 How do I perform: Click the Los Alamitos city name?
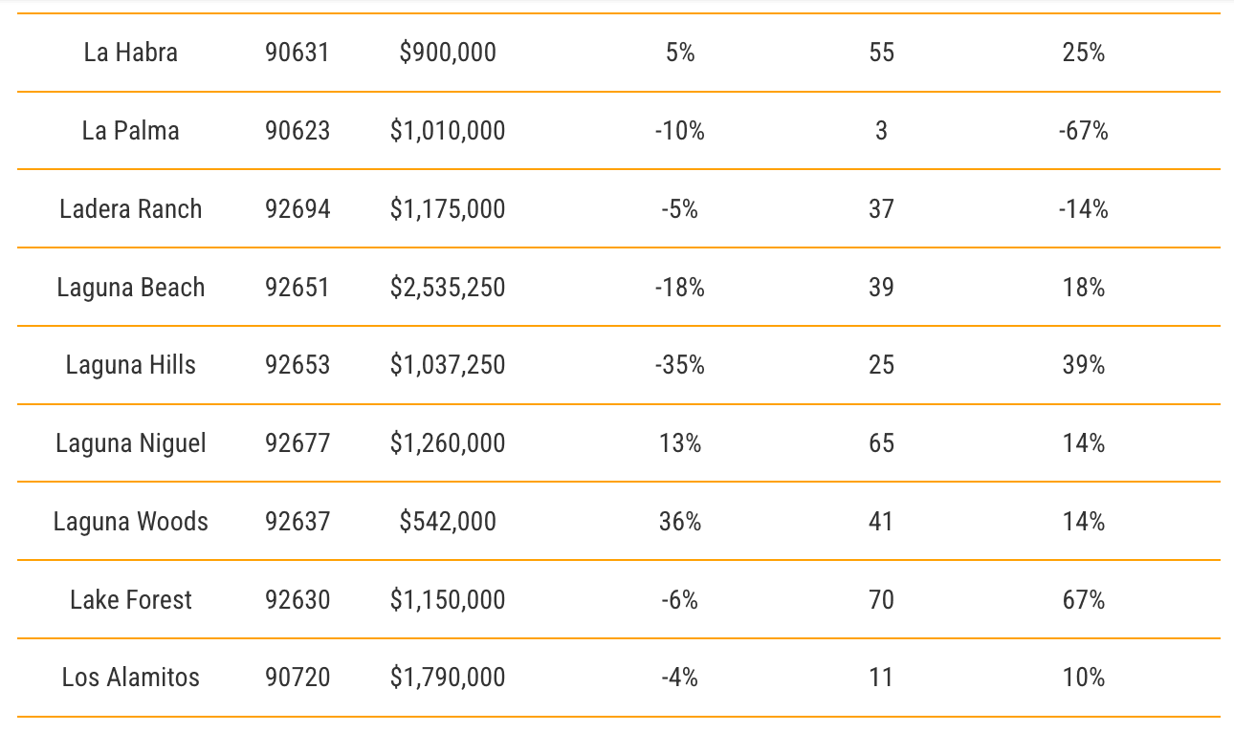click(131, 678)
